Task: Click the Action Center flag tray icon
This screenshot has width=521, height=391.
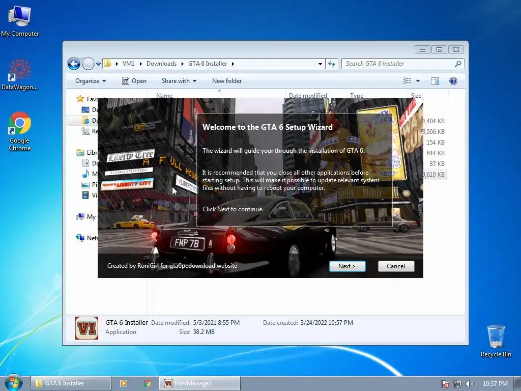Action: pos(445,384)
